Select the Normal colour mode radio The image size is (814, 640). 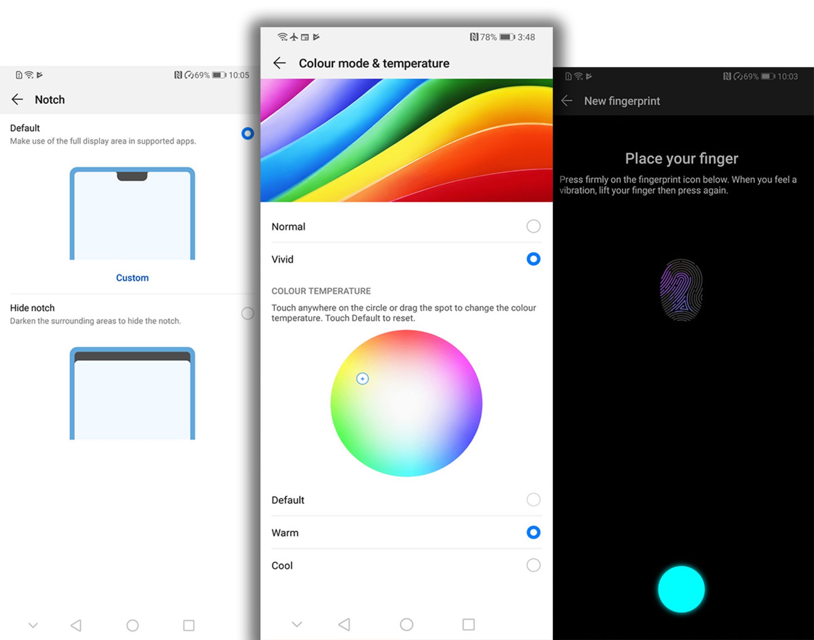point(533,226)
